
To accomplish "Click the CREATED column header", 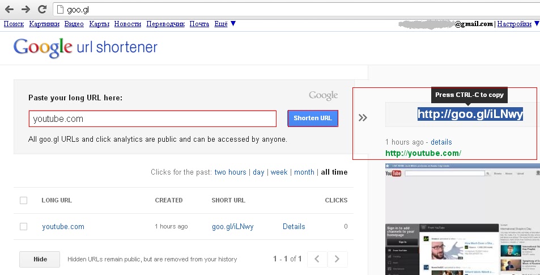I will click(169, 200).
